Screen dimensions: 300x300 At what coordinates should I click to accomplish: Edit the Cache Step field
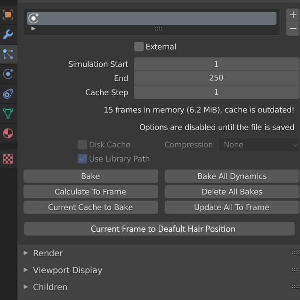(217, 92)
